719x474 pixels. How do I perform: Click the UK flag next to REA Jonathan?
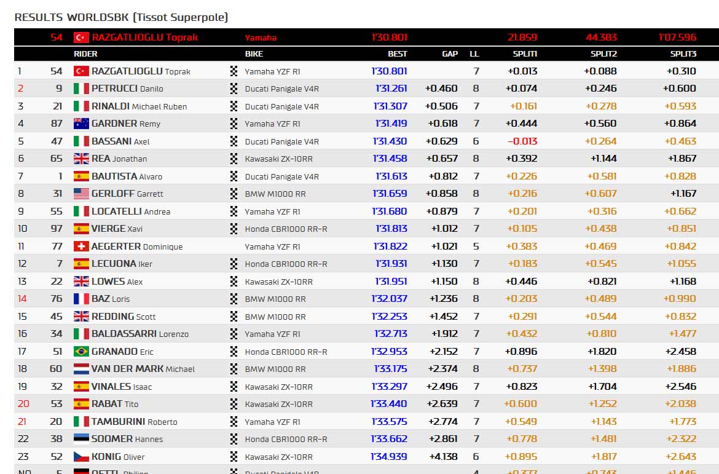tap(81, 159)
